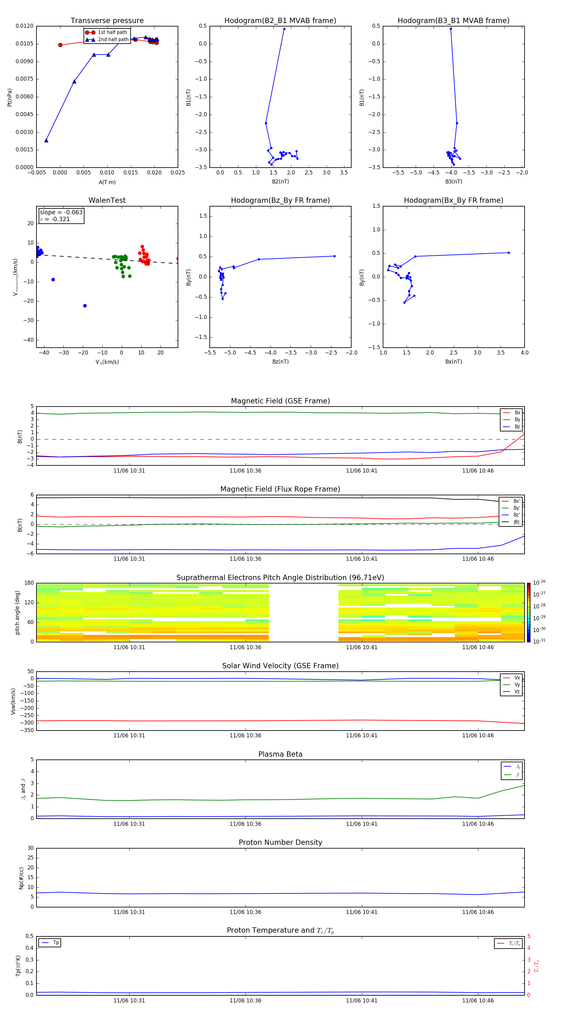
Task: Click the "11/06 10:41" tick under Solar Wind Velocity
Action: [x=361, y=735]
